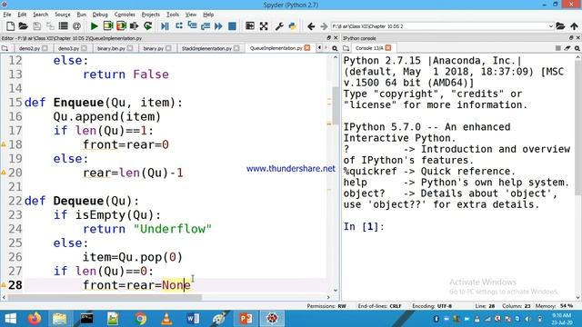The image size is (582, 327).
Task: Browse tabs in the IPython console pane
Action: 346,48
